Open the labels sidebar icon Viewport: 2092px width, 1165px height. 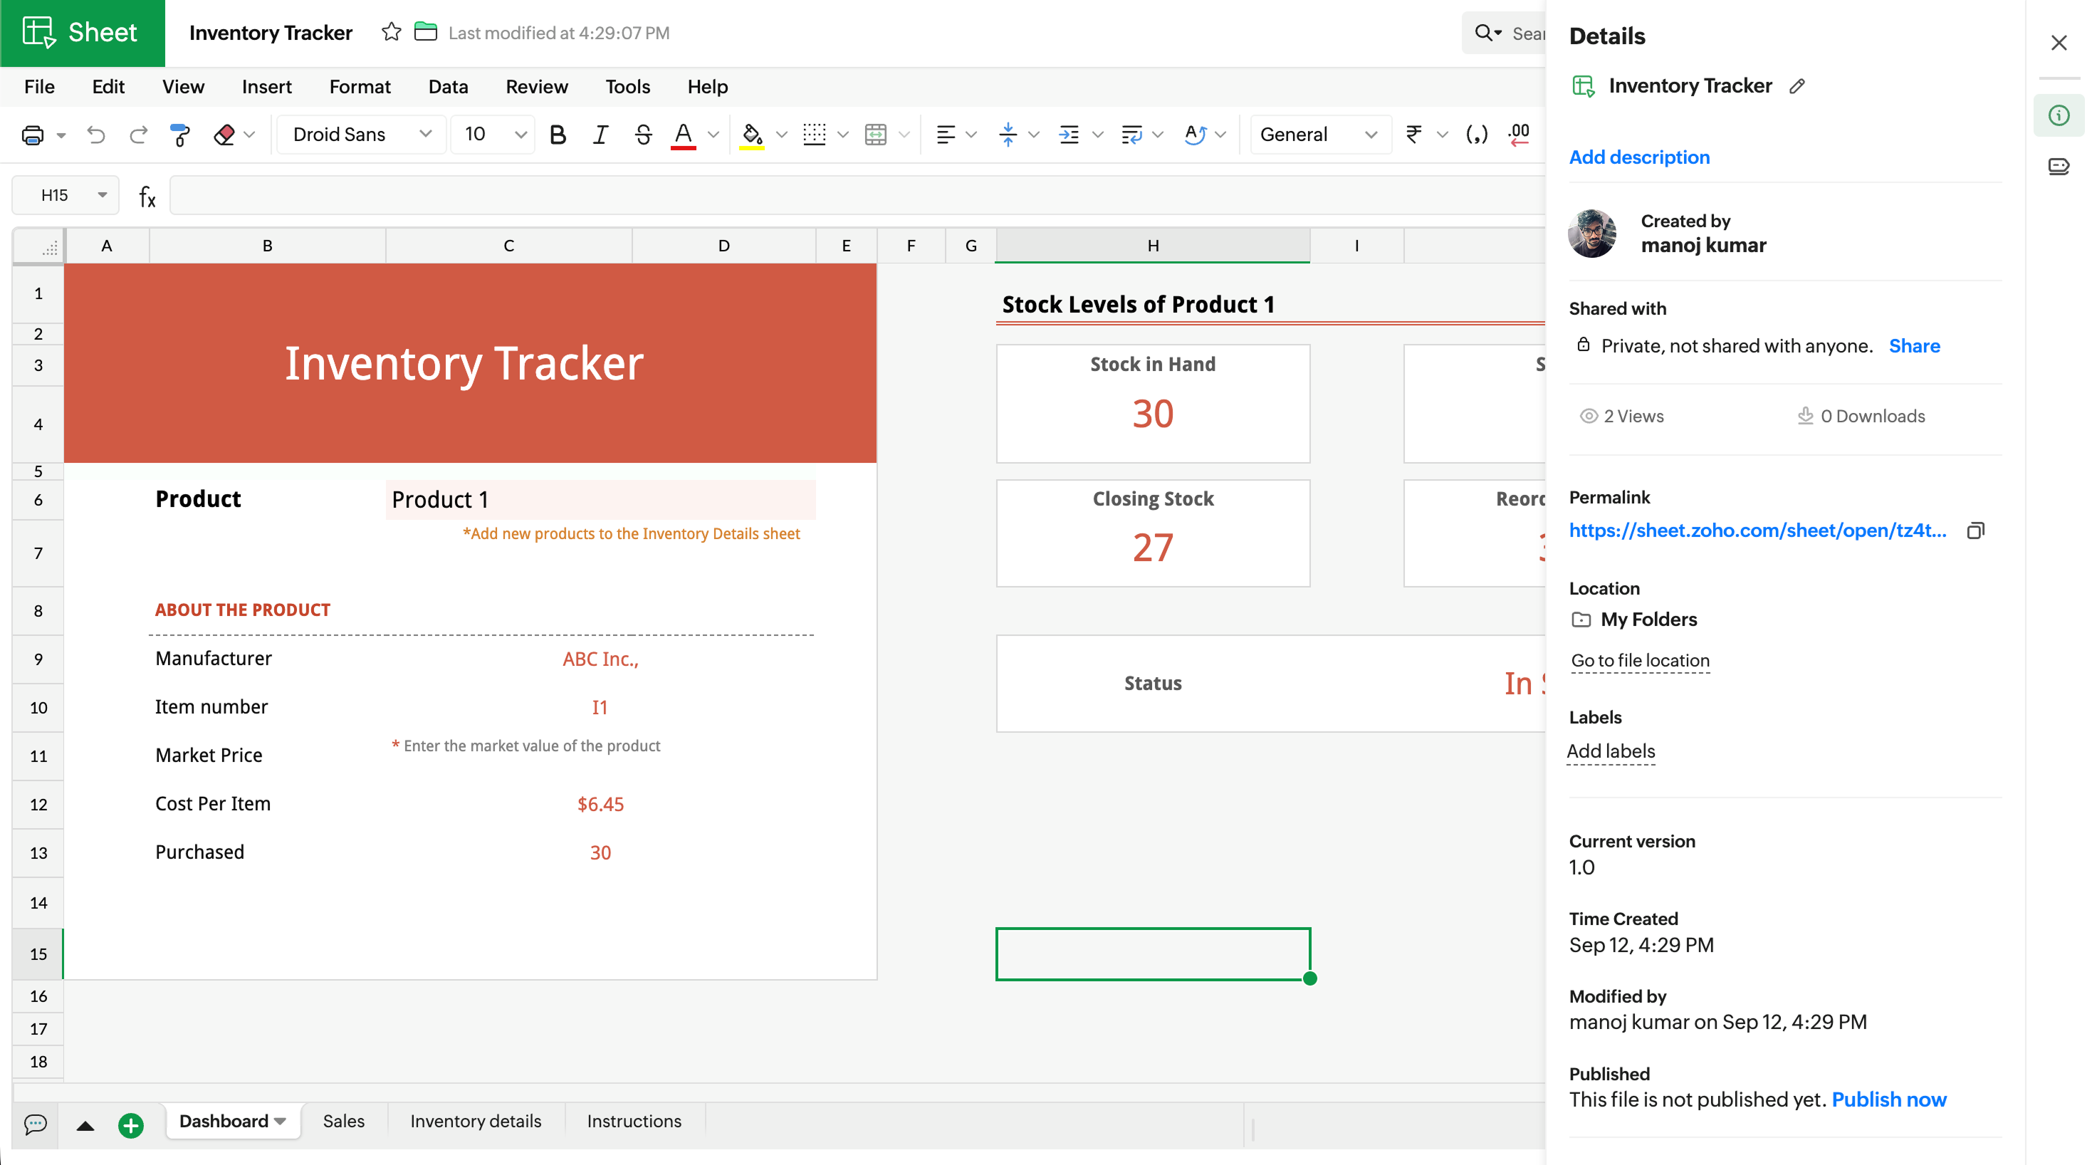click(x=2059, y=167)
